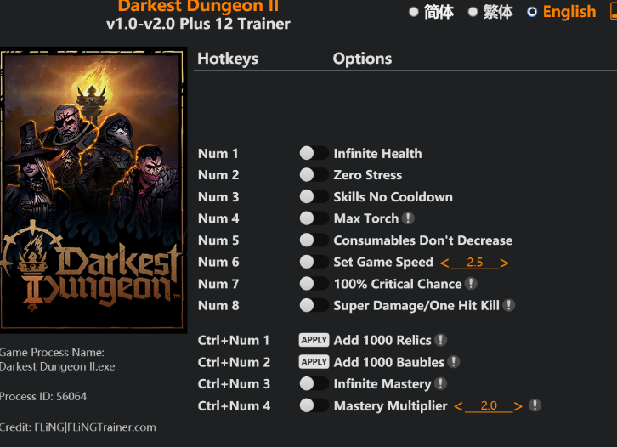Turn on the Zero Stress switch
Screen dimensions: 617x447
[314, 175]
